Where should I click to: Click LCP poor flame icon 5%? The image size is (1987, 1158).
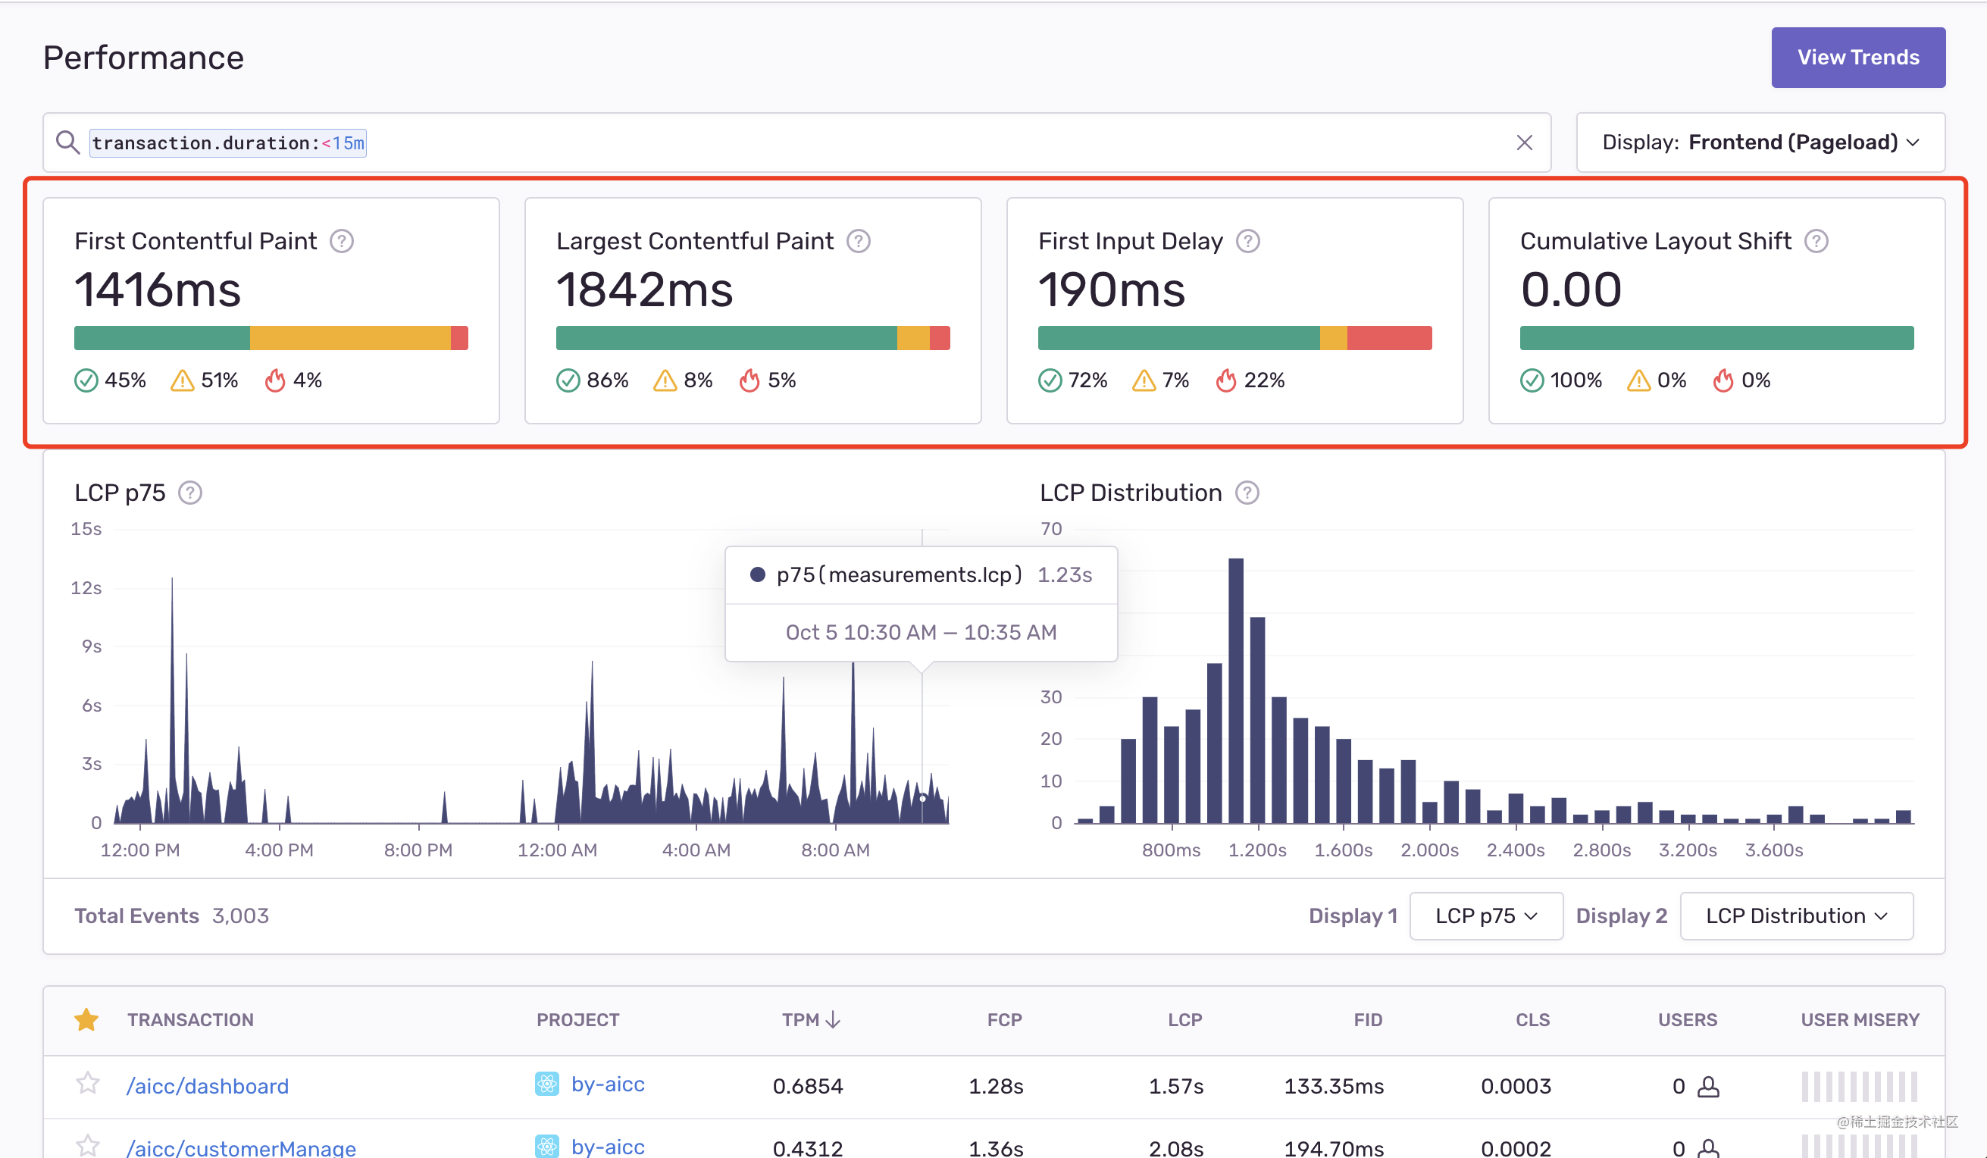(x=749, y=380)
